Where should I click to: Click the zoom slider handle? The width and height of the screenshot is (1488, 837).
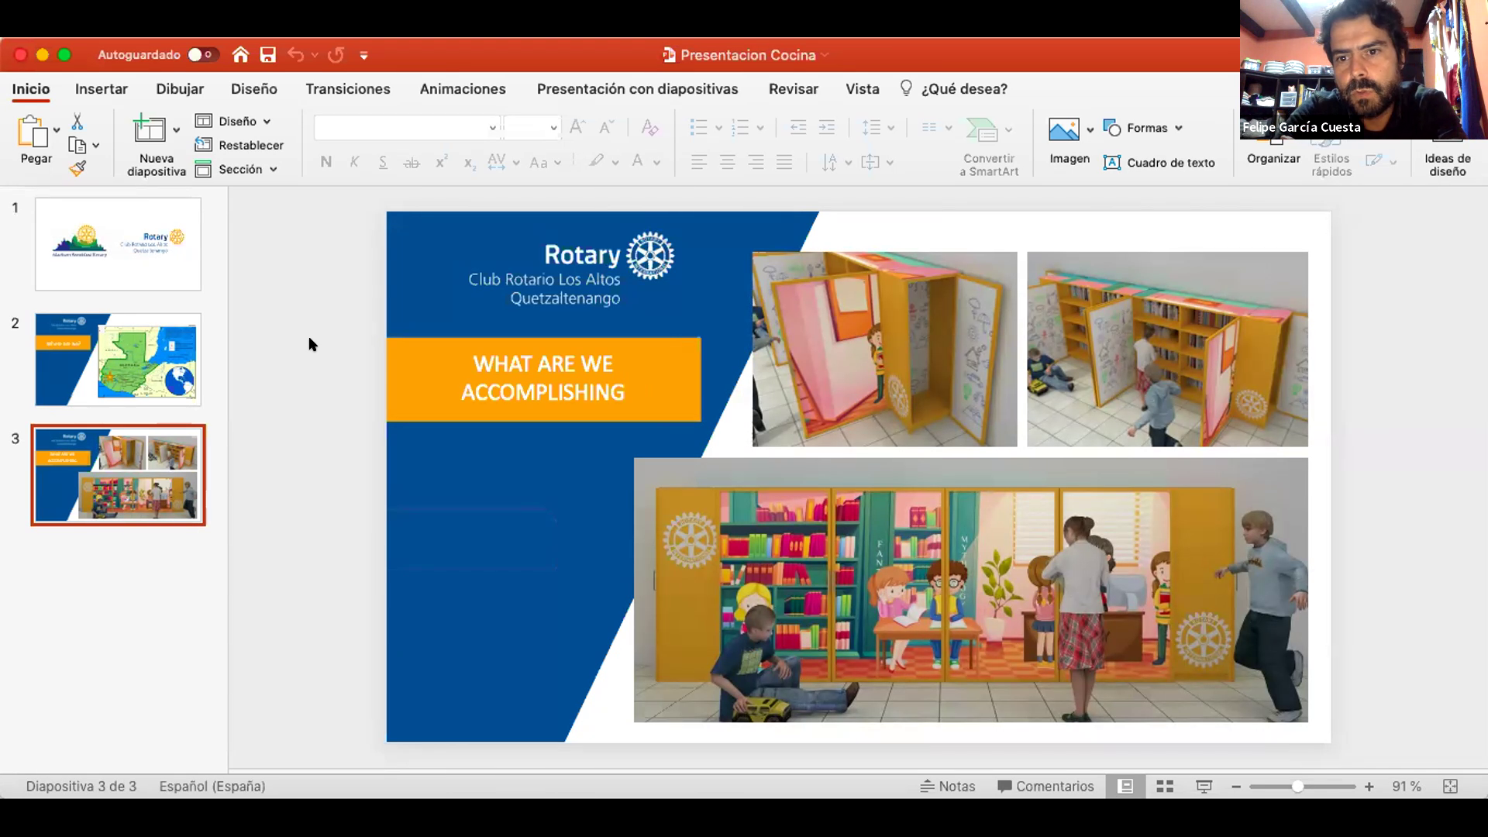pos(1297,787)
